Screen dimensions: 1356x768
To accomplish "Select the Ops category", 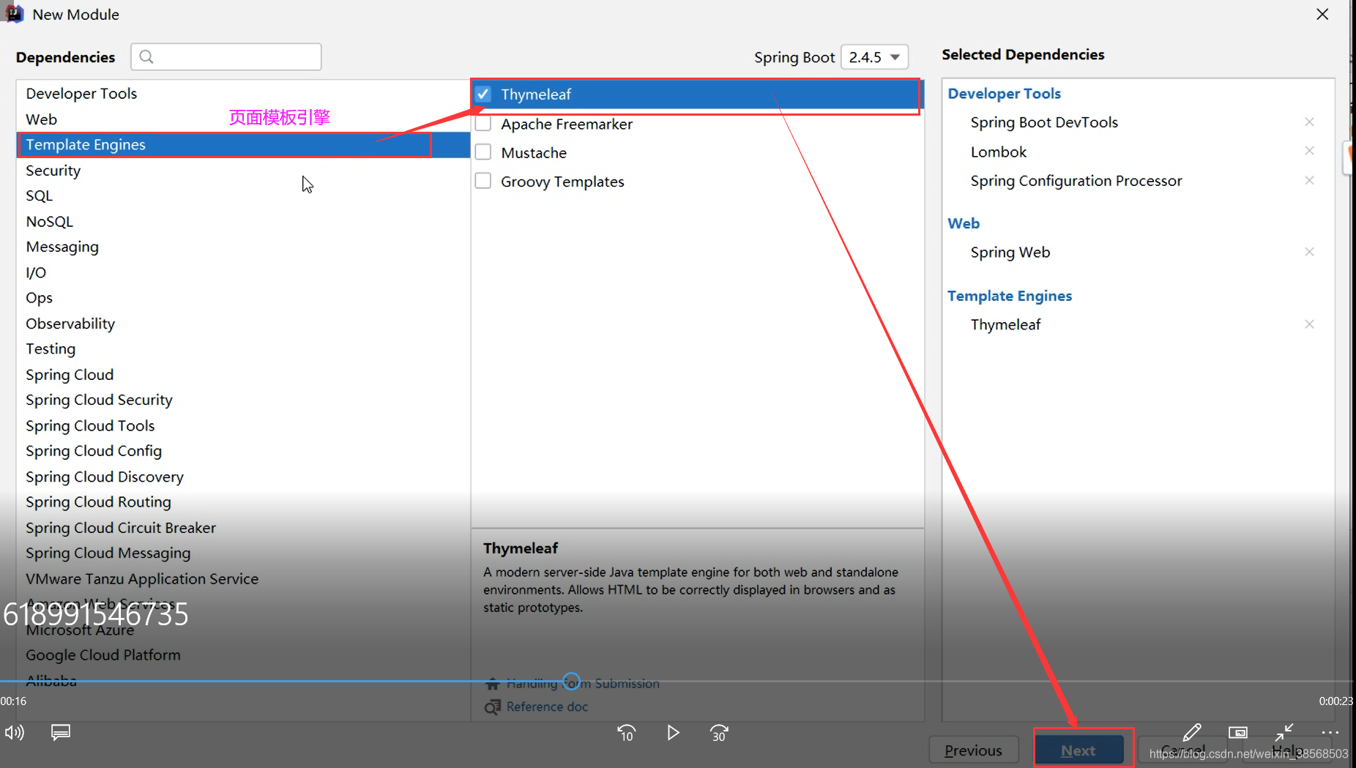I will click(x=243, y=298).
